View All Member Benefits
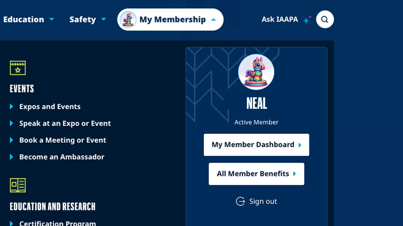The height and width of the screenshot is (226, 403). click(x=253, y=174)
